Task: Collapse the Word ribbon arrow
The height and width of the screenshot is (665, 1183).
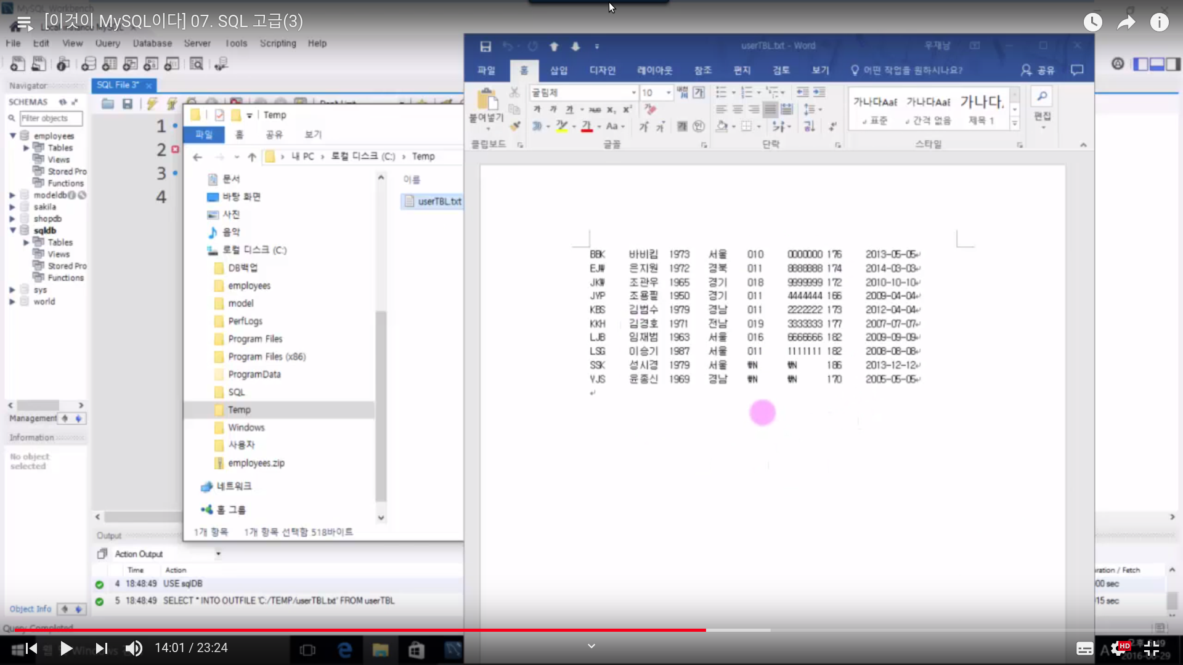Action: (1083, 145)
